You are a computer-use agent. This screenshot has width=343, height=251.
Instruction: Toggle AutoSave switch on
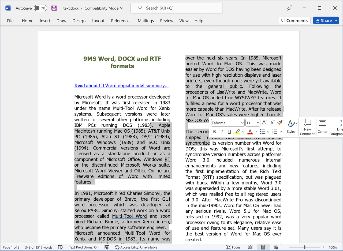(x=40, y=8)
